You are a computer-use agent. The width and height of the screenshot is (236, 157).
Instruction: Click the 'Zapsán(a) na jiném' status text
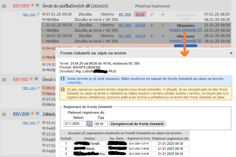pos(186,17)
